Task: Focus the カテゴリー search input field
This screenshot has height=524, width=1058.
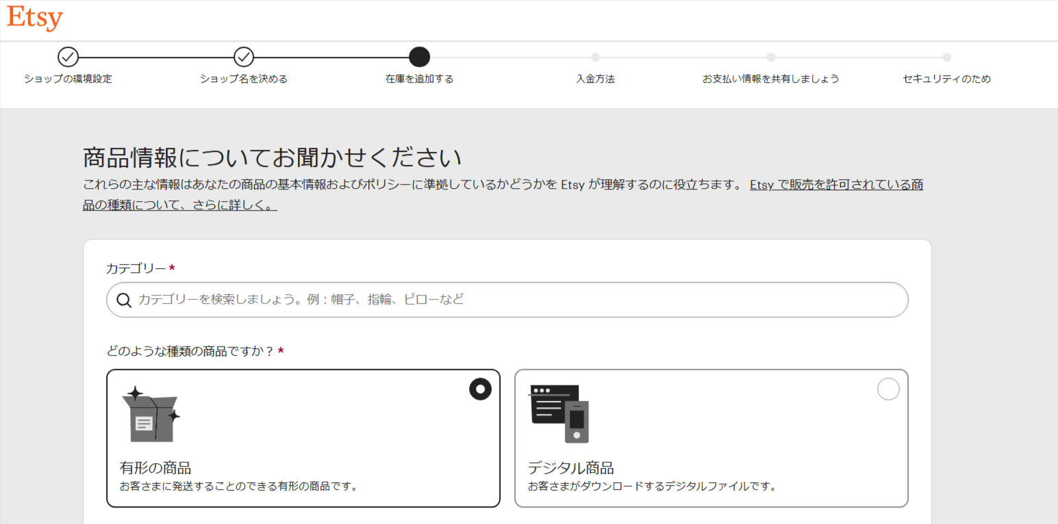Action: click(x=507, y=300)
